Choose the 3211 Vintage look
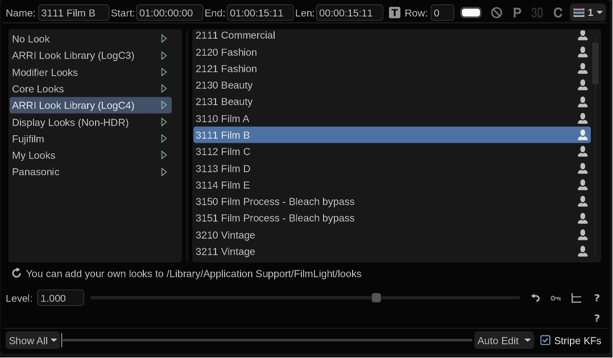 [392, 251]
